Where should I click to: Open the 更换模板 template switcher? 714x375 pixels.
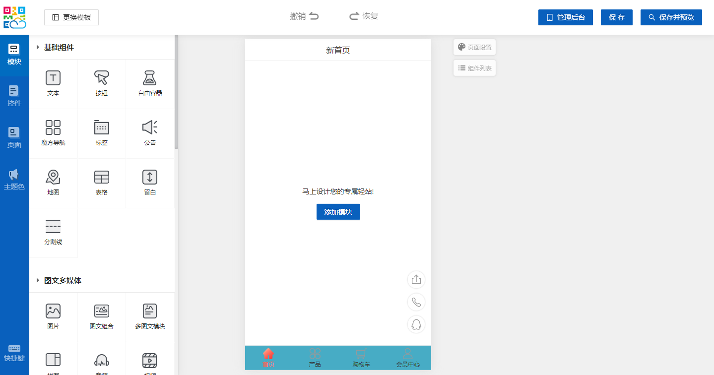coord(71,17)
